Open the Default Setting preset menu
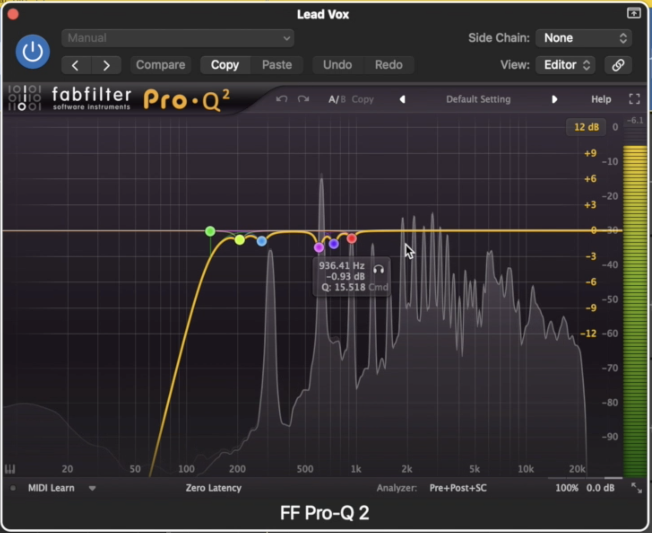 [x=478, y=99]
